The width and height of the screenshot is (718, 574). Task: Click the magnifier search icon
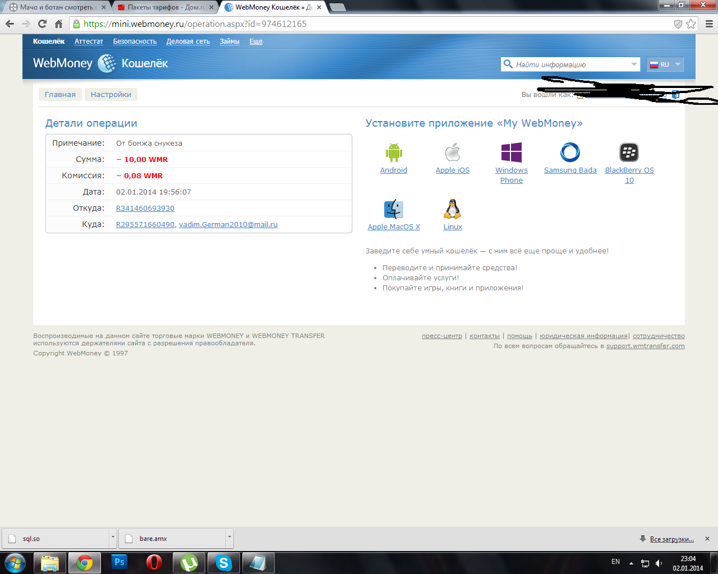tap(508, 64)
